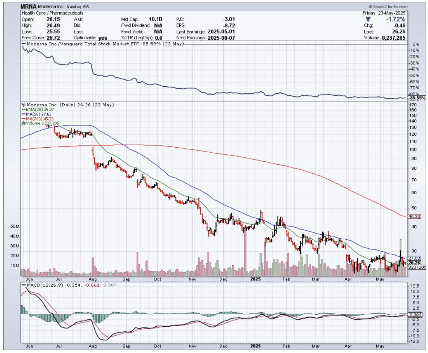Click the 2025 year marker on time axis

click(256, 279)
